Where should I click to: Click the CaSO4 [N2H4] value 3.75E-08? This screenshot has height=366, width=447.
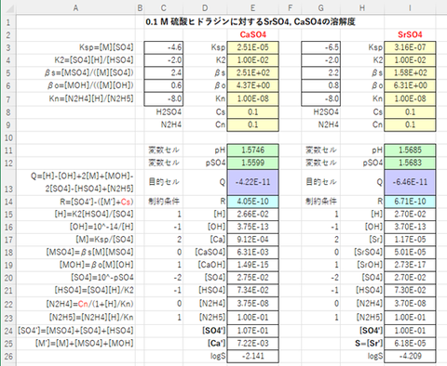[252, 304]
